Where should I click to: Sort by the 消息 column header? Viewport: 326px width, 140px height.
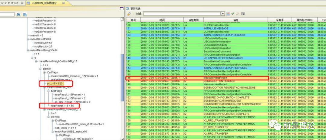tap(235, 20)
